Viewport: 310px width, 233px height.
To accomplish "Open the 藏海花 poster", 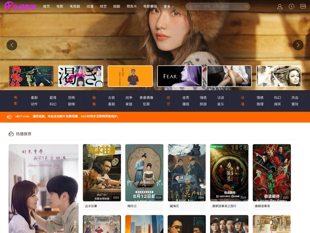I will 187,173.
